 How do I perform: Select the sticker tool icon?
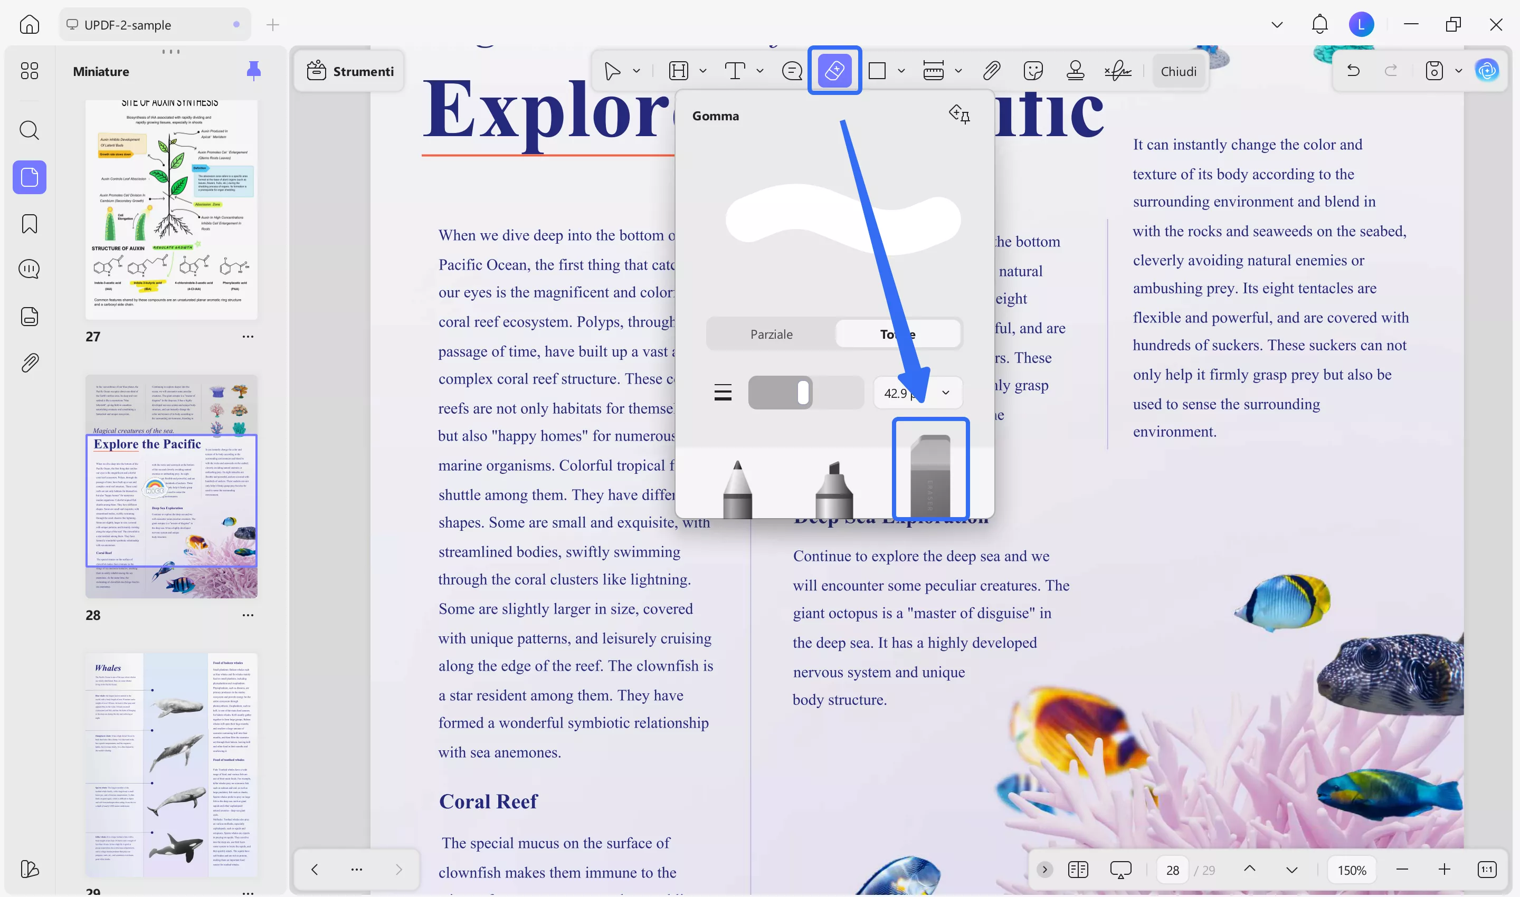[1033, 71]
